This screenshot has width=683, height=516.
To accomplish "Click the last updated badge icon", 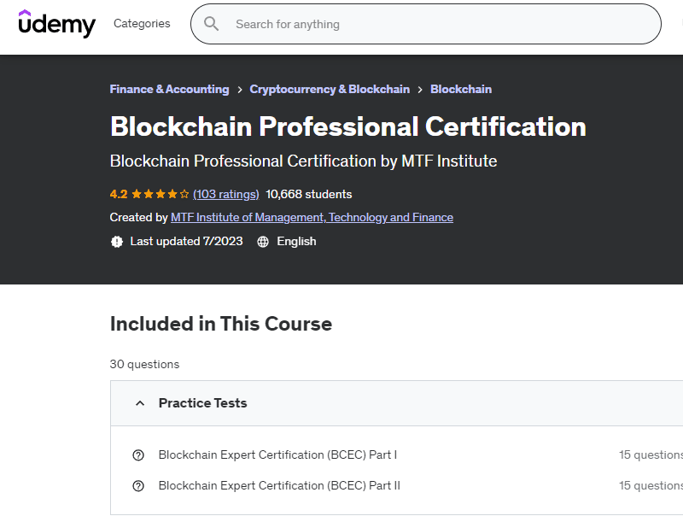I will (x=117, y=242).
